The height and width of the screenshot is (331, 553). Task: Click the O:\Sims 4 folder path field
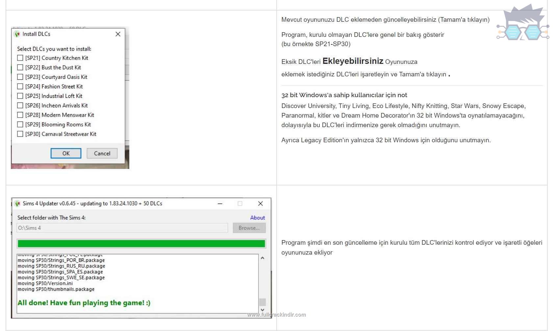tap(122, 228)
